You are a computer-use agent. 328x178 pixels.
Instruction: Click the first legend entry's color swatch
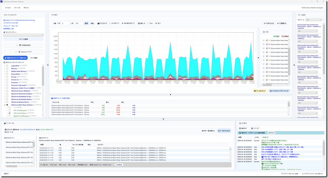click(x=269, y=40)
